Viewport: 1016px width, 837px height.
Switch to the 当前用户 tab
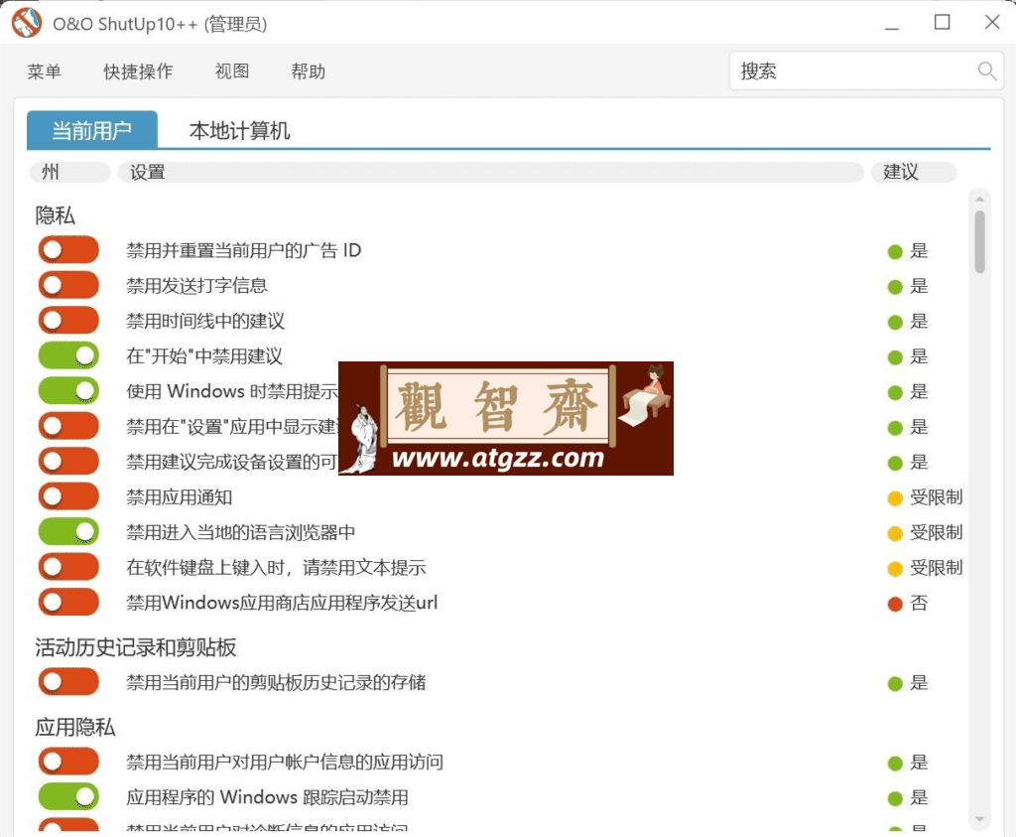click(x=92, y=130)
